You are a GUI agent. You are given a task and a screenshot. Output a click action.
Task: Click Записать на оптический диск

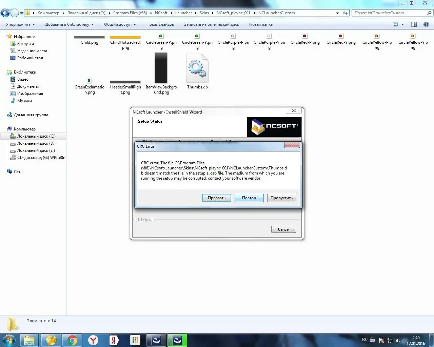click(x=212, y=24)
